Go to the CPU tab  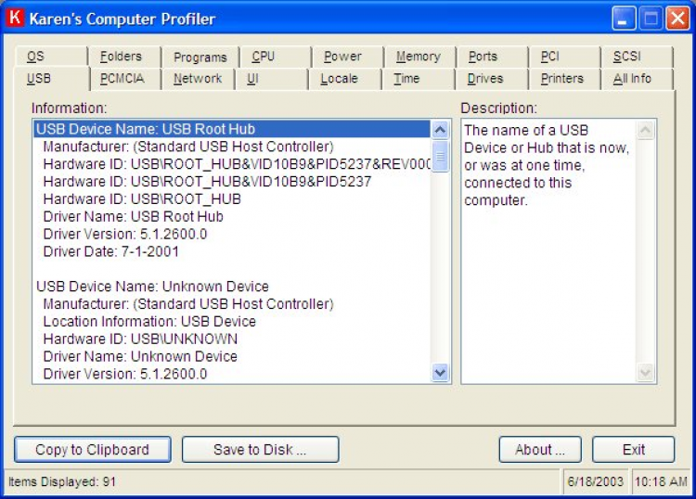point(276,57)
